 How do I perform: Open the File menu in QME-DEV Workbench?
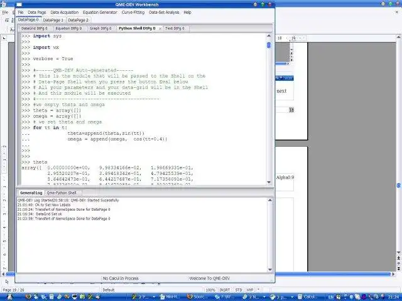tap(21, 13)
